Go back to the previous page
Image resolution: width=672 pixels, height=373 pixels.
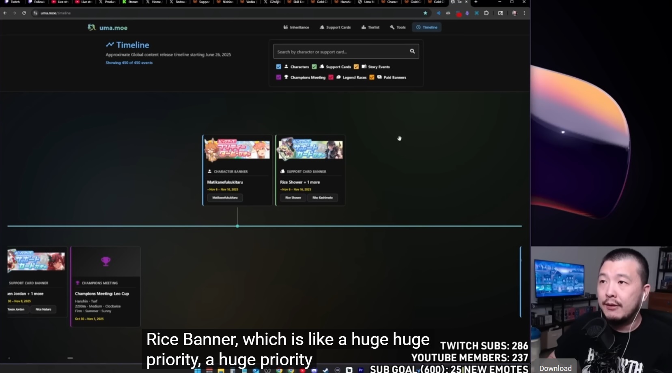point(5,13)
